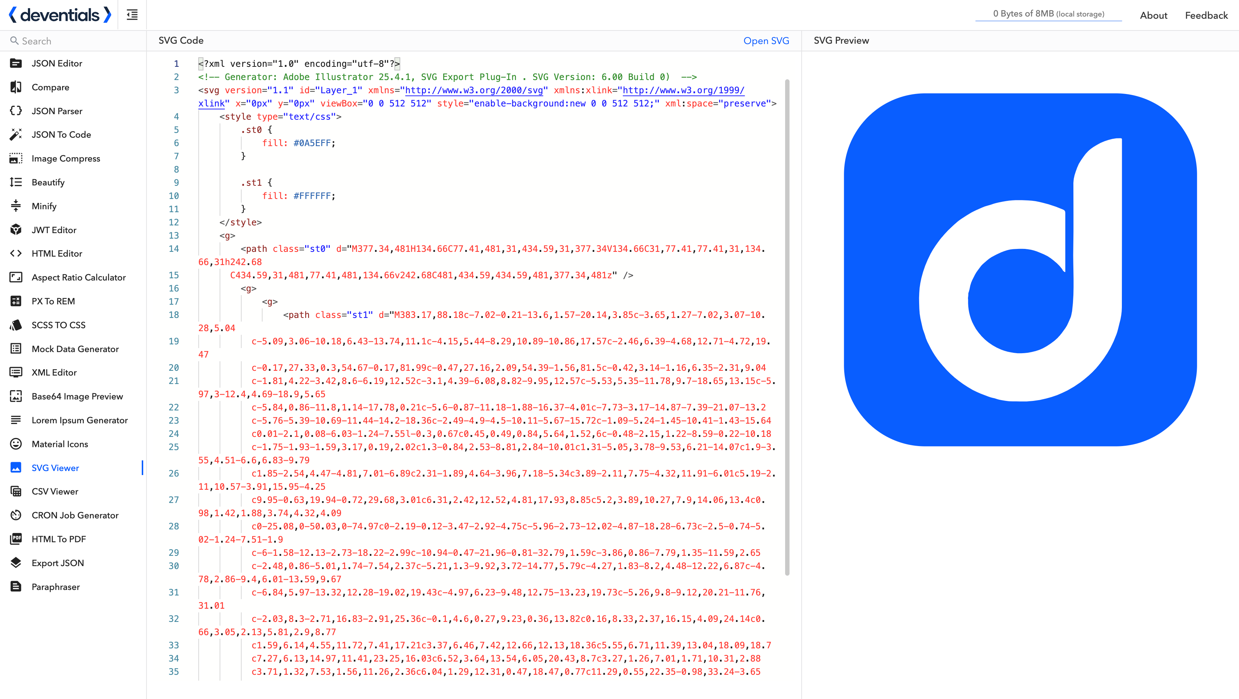This screenshot has height=699, width=1239.
Task: Click the 'SVG Preview' panel heading
Action: pos(841,40)
